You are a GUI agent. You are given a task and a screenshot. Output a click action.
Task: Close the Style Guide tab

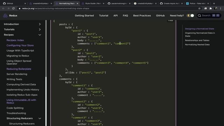click(104, 3)
